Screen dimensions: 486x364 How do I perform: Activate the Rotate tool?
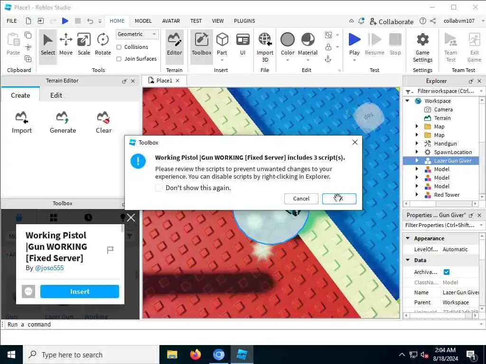click(103, 45)
